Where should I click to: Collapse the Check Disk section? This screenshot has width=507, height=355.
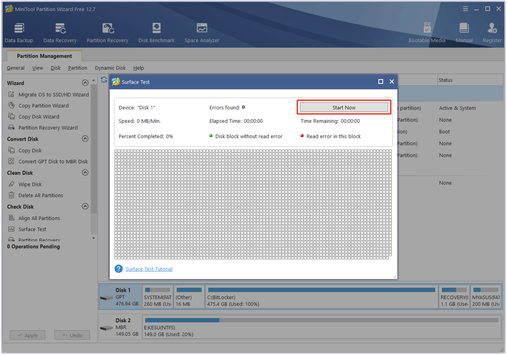tap(85, 206)
